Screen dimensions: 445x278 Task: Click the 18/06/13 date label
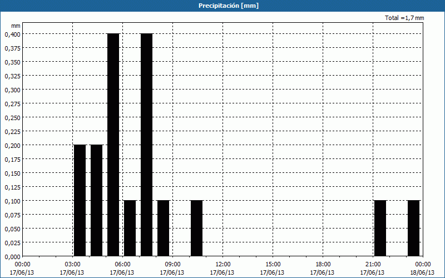coord(422,272)
